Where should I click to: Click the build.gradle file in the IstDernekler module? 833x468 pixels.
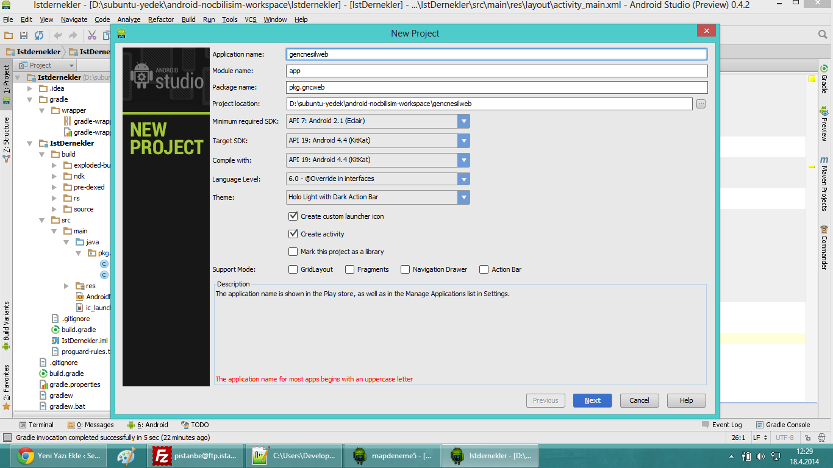coord(78,330)
